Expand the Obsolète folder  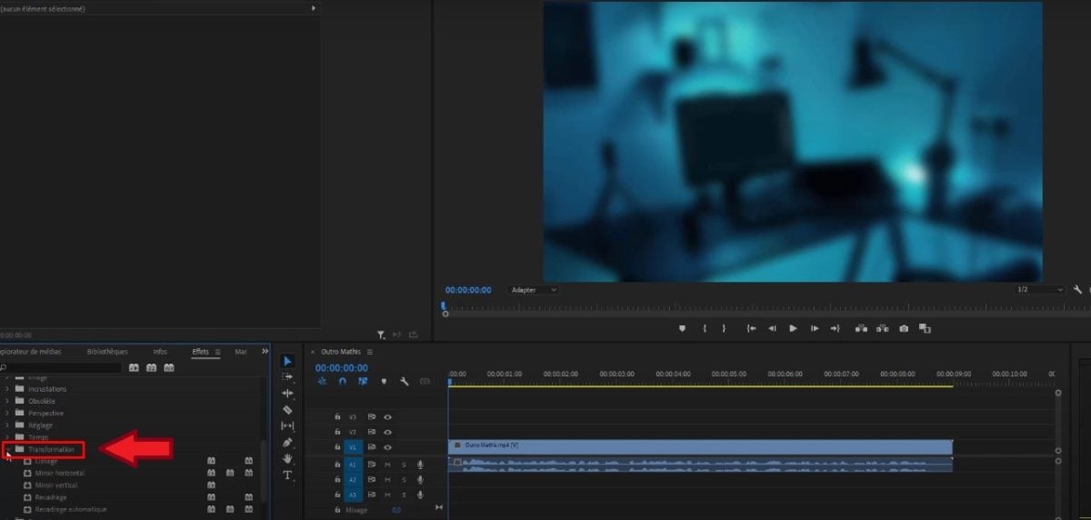7,401
